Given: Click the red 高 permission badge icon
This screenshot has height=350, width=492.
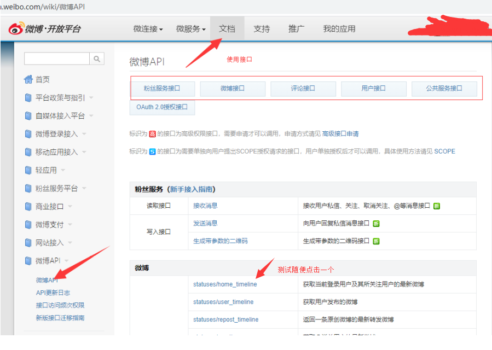Looking at the screenshot, I should click(152, 134).
